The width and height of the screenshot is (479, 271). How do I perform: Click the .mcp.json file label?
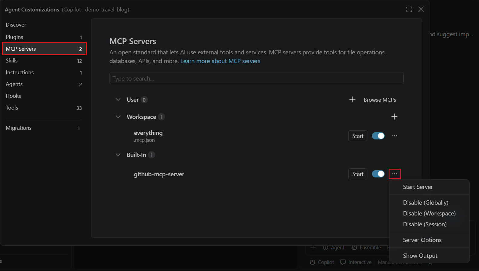144,140
